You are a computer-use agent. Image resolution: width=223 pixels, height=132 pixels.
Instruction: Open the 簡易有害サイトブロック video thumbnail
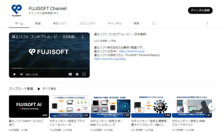pos(151,106)
